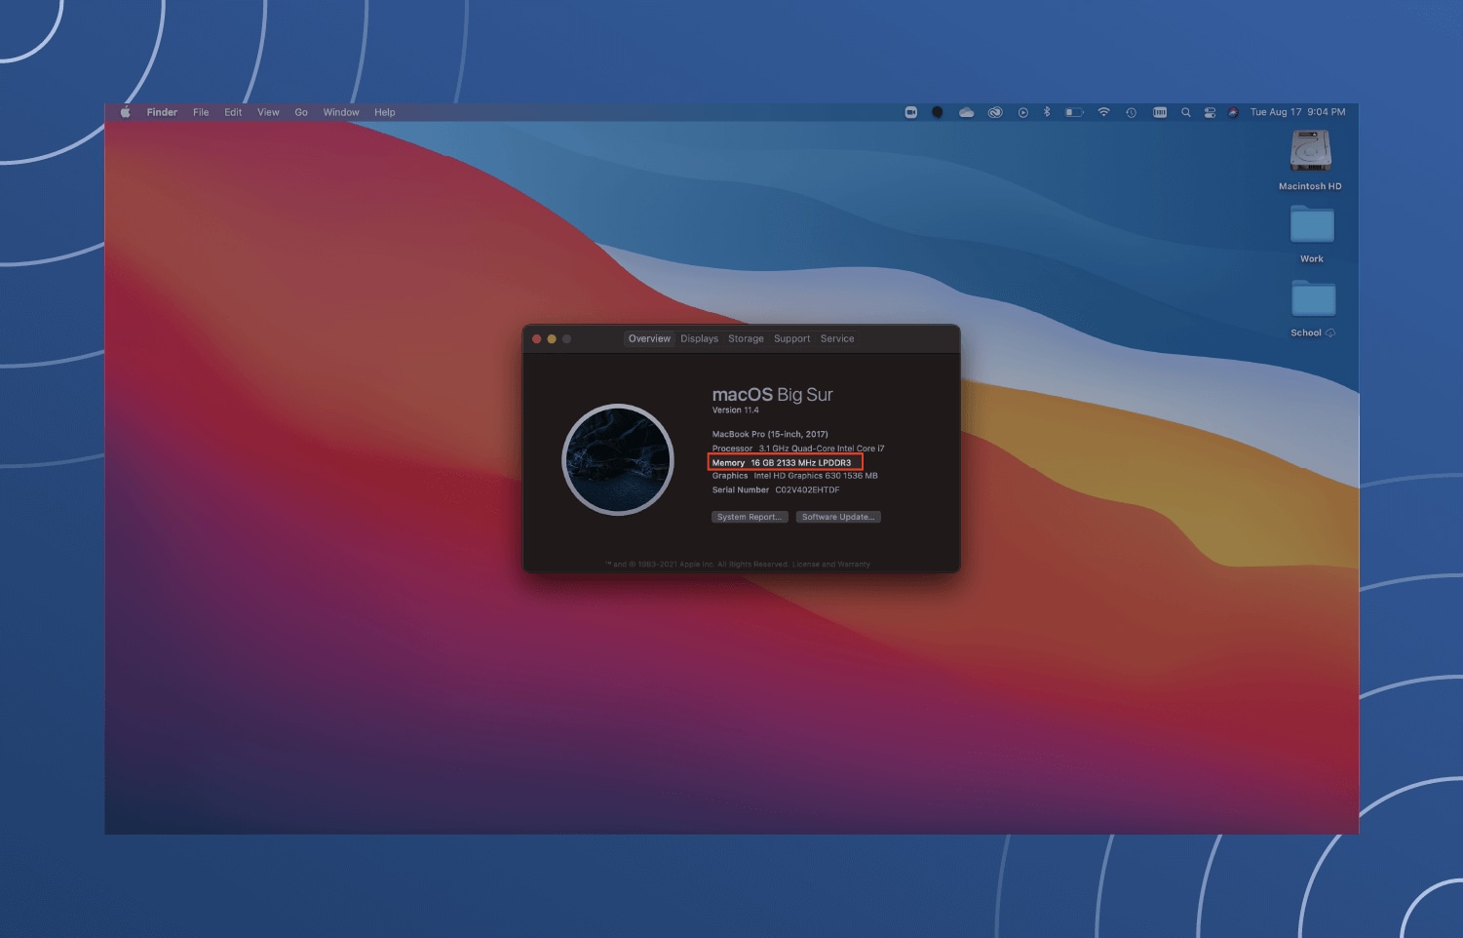Image resolution: width=1463 pixels, height=938 pixels.
Task: Click the Time Machine clock icon
Action: pyautogui.click(x=1132, y=112)
